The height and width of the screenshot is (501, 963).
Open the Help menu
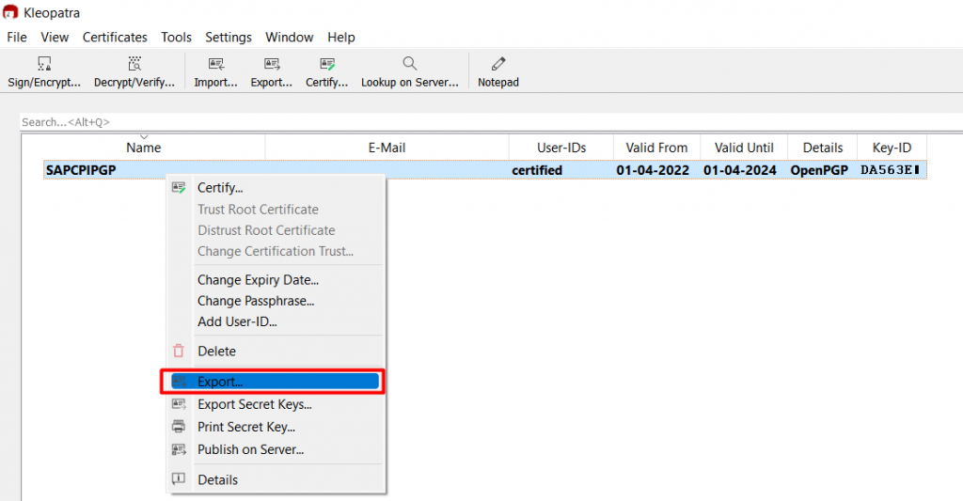[x=340, y=38]
